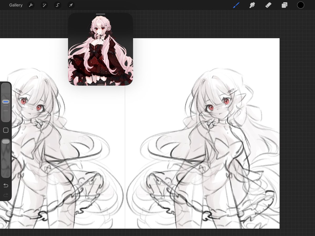Open the Adjustments magic wand menu
315x236 pixels.
coord(44,5)
